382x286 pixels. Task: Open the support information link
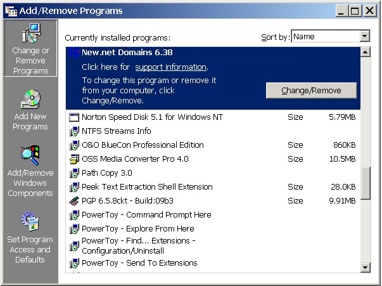click(170, 67)
